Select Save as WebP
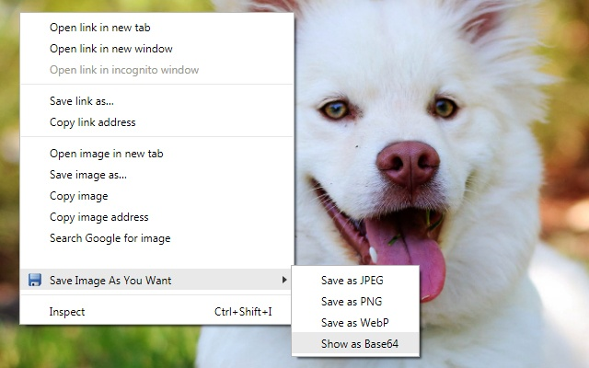 click(x=355, y=322)
